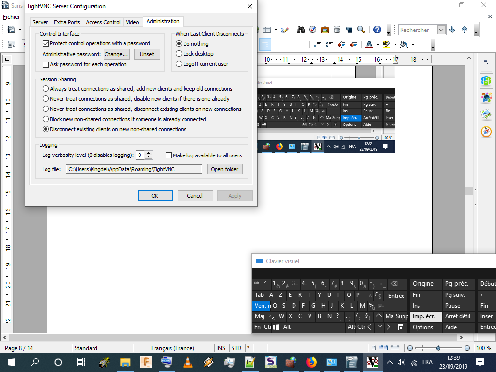Open the Windows Start menu
The width and height of the screenshot is (496, 372).
(12, 362)
